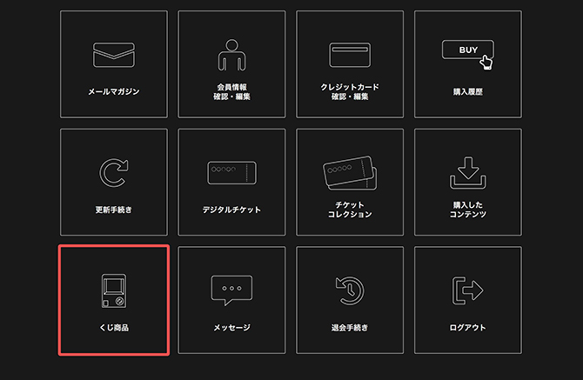Open チケットコレクション label
The width and height of the screenshot is (583, 380).
[350, 210]
